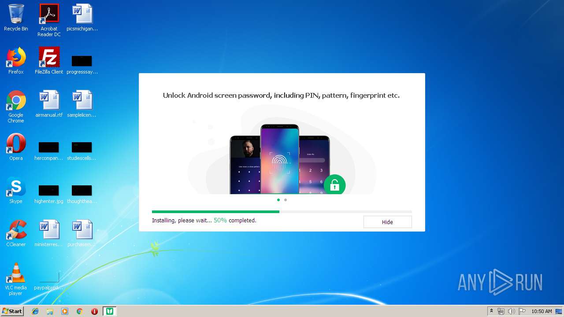
Task: Select the paypalprod file icon
Action: pos(49,280)
